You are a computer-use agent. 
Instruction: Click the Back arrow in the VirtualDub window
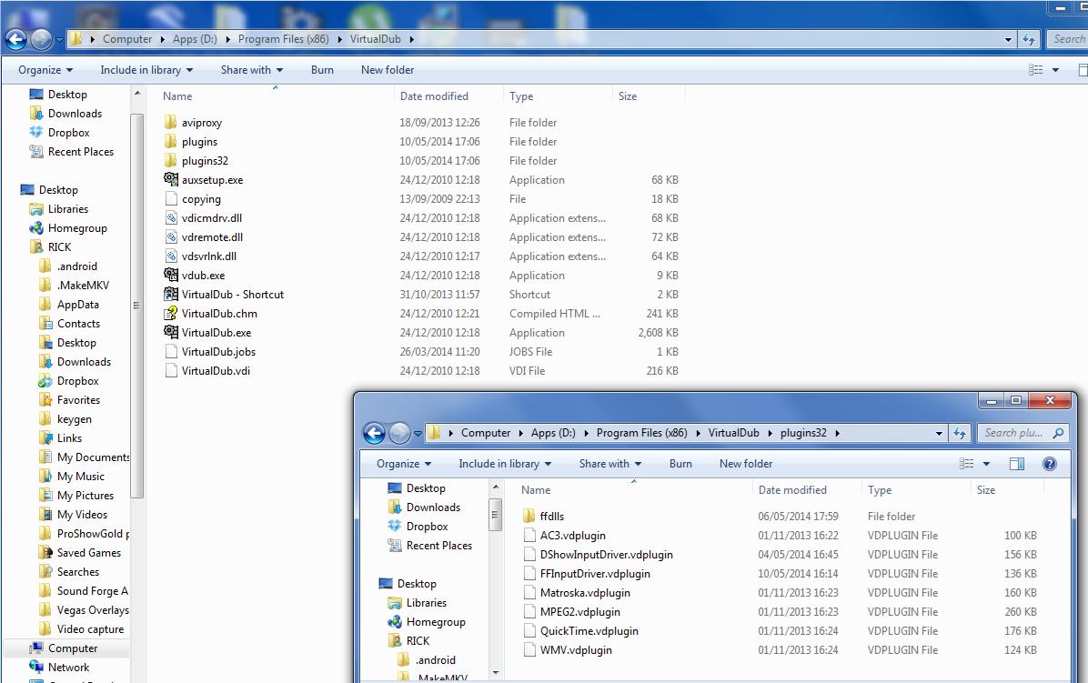16,39
